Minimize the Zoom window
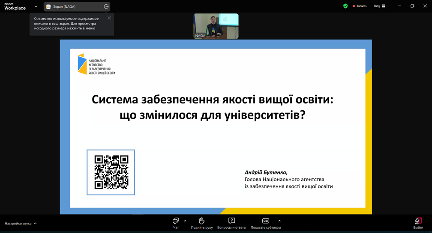The image size is (432, 233). 399,6
